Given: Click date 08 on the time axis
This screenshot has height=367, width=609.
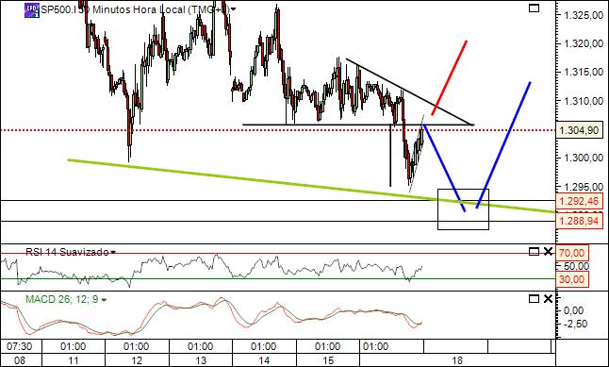Looking at the screenshot, I should click(20, 360).
